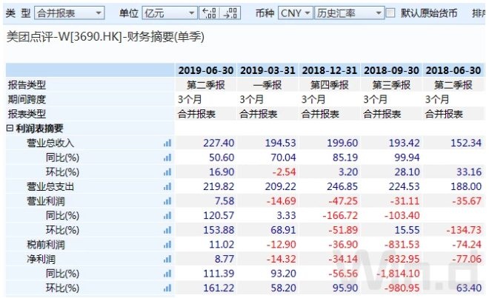Screen dimensions: 489x298
Task: Open chart icon for 税前利润 row
Action: 167,245
